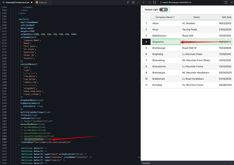Click the 18/03/2025 sell date cell
Viewport: 234px width, 165px height.
(225, 23)
